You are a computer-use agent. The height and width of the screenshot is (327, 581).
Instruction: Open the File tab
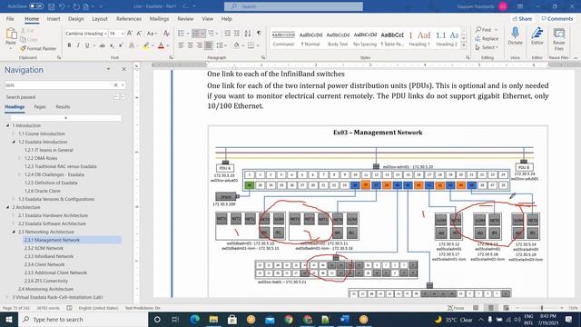coord(10,18)
